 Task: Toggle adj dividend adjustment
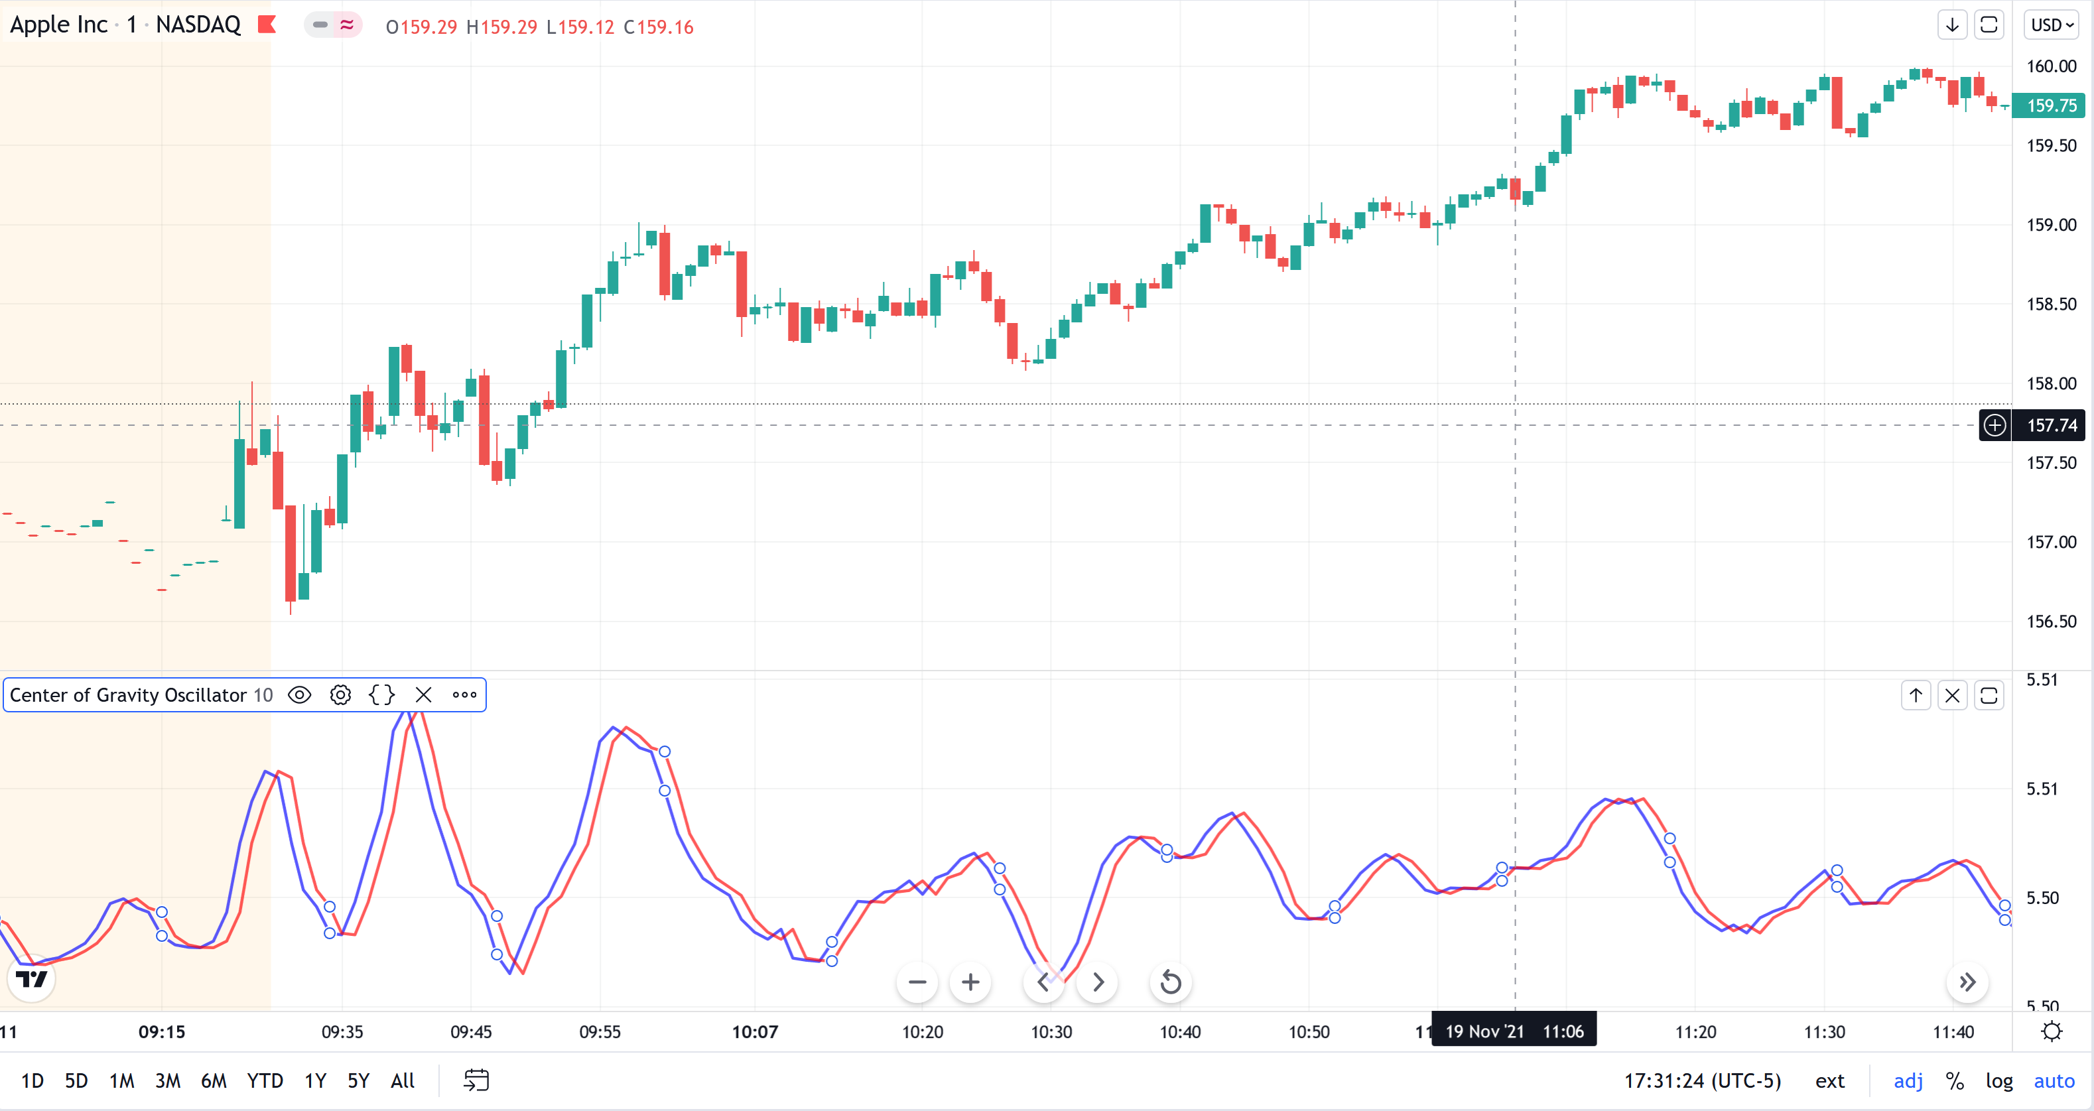click(x=1909, y=1081)
